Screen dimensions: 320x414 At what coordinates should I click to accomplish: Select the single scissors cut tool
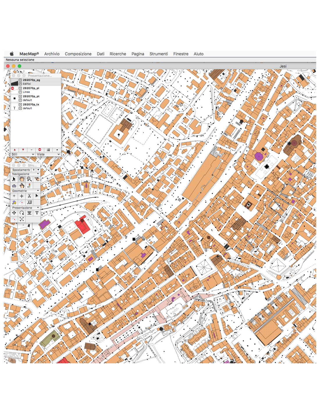pyautogui.click(x=29, y=196)
